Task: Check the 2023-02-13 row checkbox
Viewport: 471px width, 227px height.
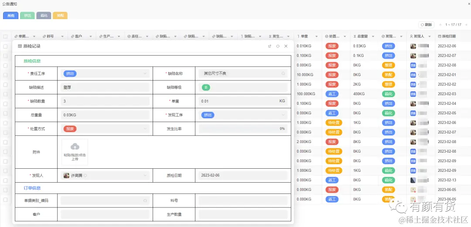Action: click(5, 180)
